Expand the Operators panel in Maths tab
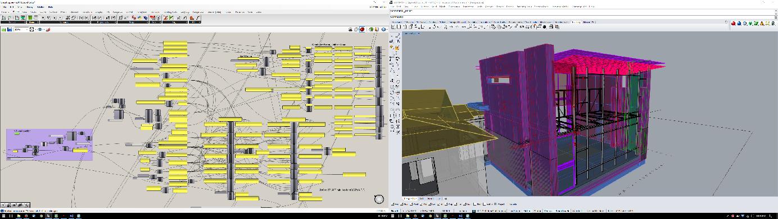The image size is (778, 219). click(x=65, y=22)
